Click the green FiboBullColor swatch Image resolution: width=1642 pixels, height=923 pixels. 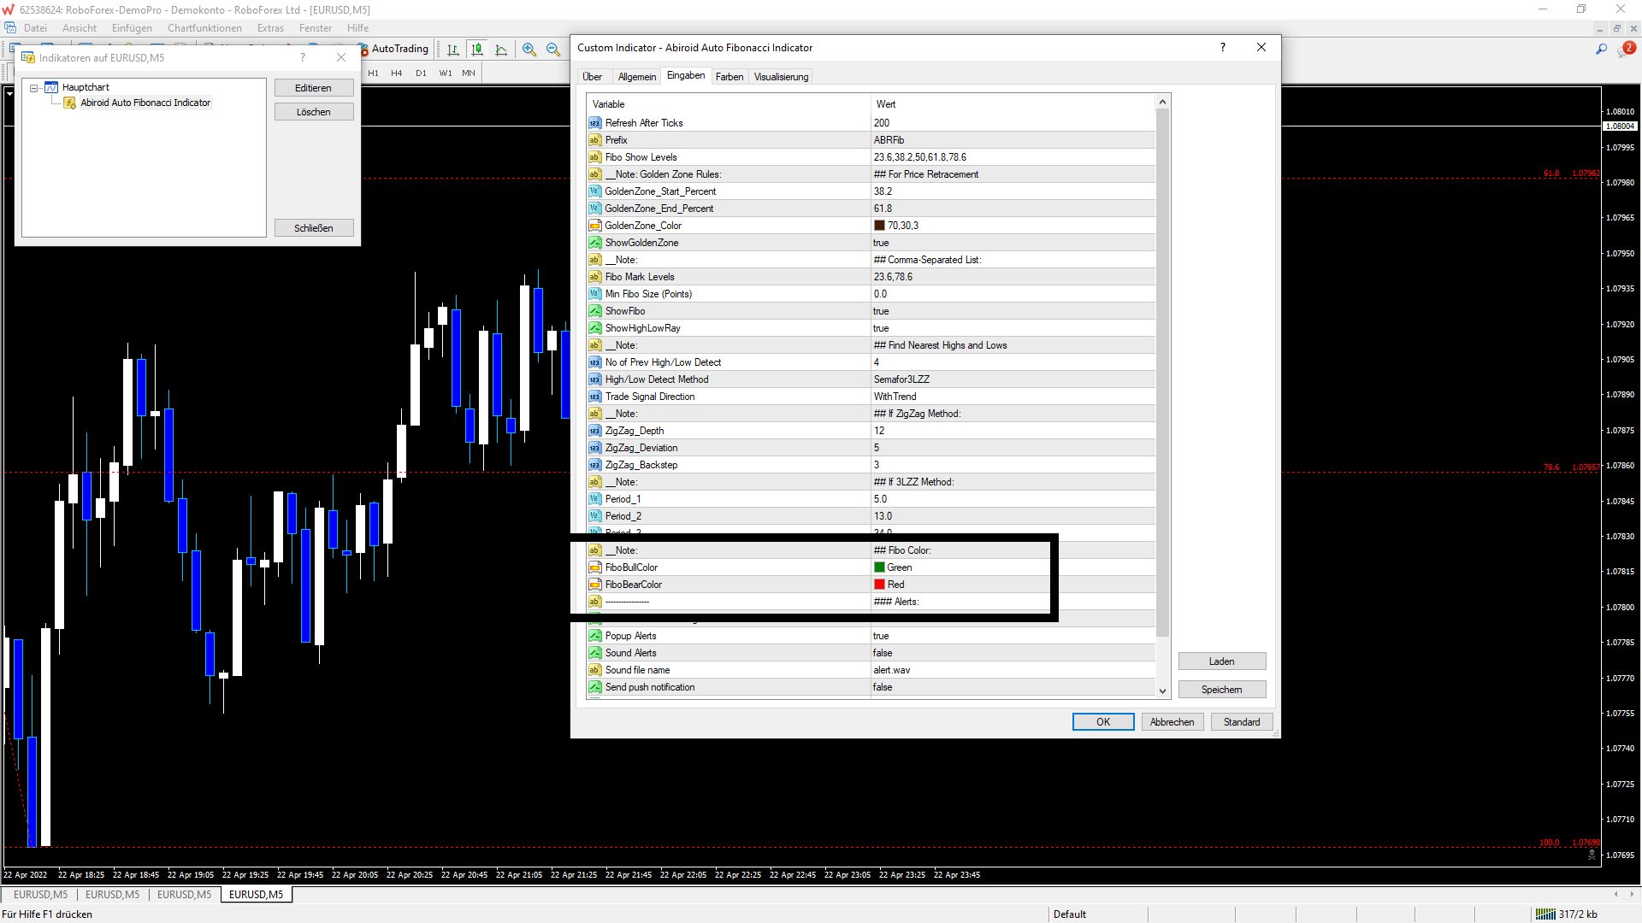879,567
